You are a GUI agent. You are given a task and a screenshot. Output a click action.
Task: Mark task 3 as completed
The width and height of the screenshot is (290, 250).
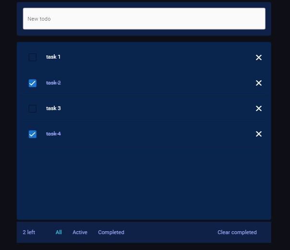33,109
